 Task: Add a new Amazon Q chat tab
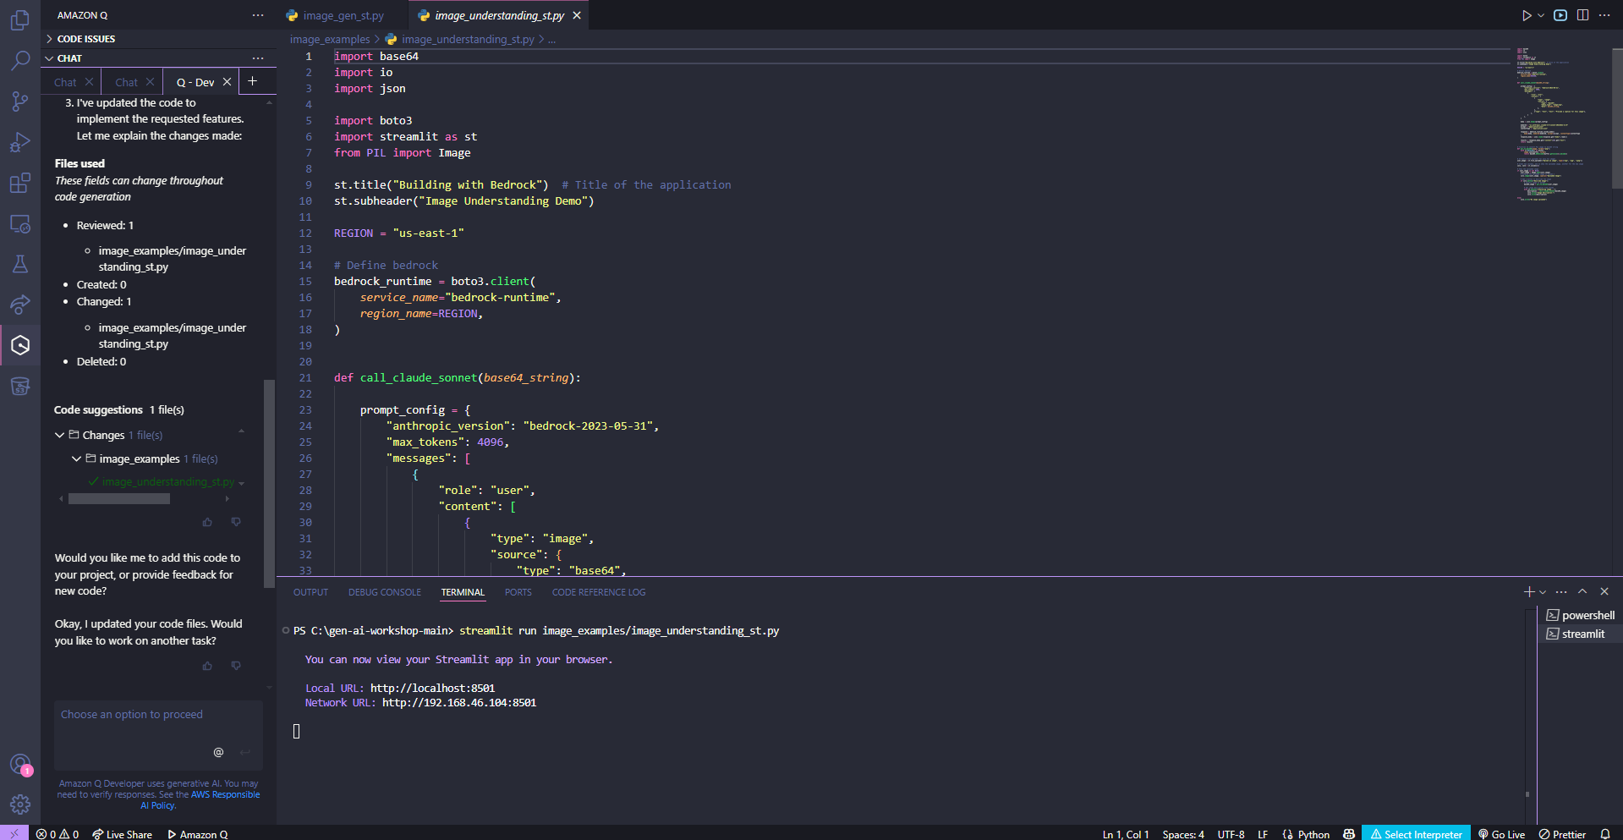[252, 81]
